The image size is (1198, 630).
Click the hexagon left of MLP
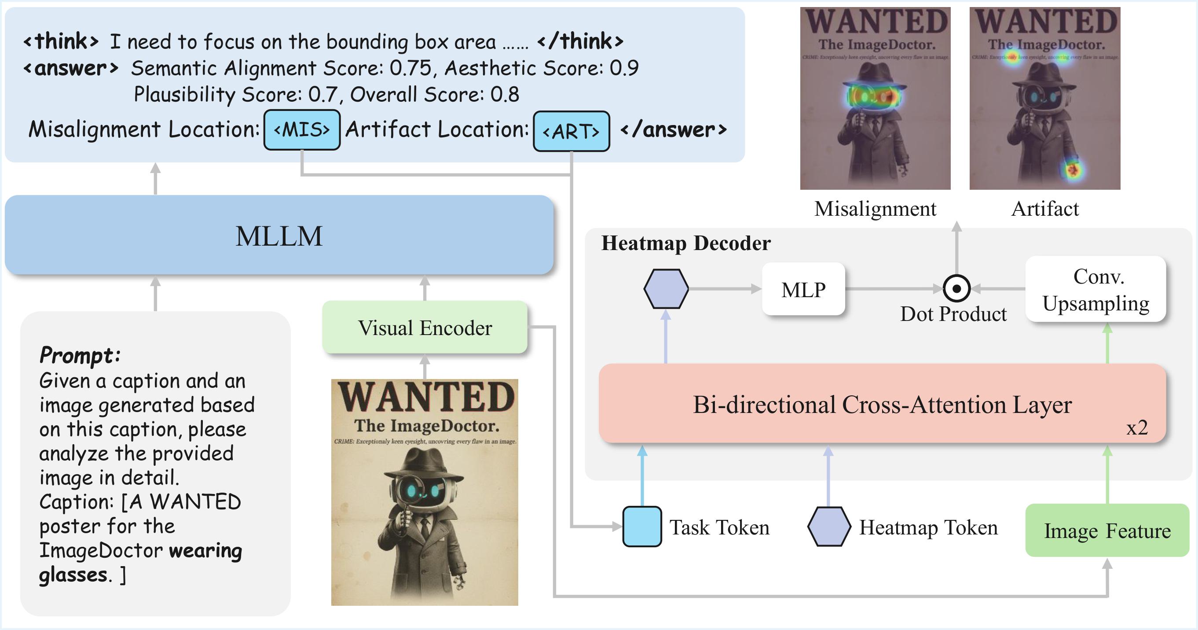click(x=666, y=288)
